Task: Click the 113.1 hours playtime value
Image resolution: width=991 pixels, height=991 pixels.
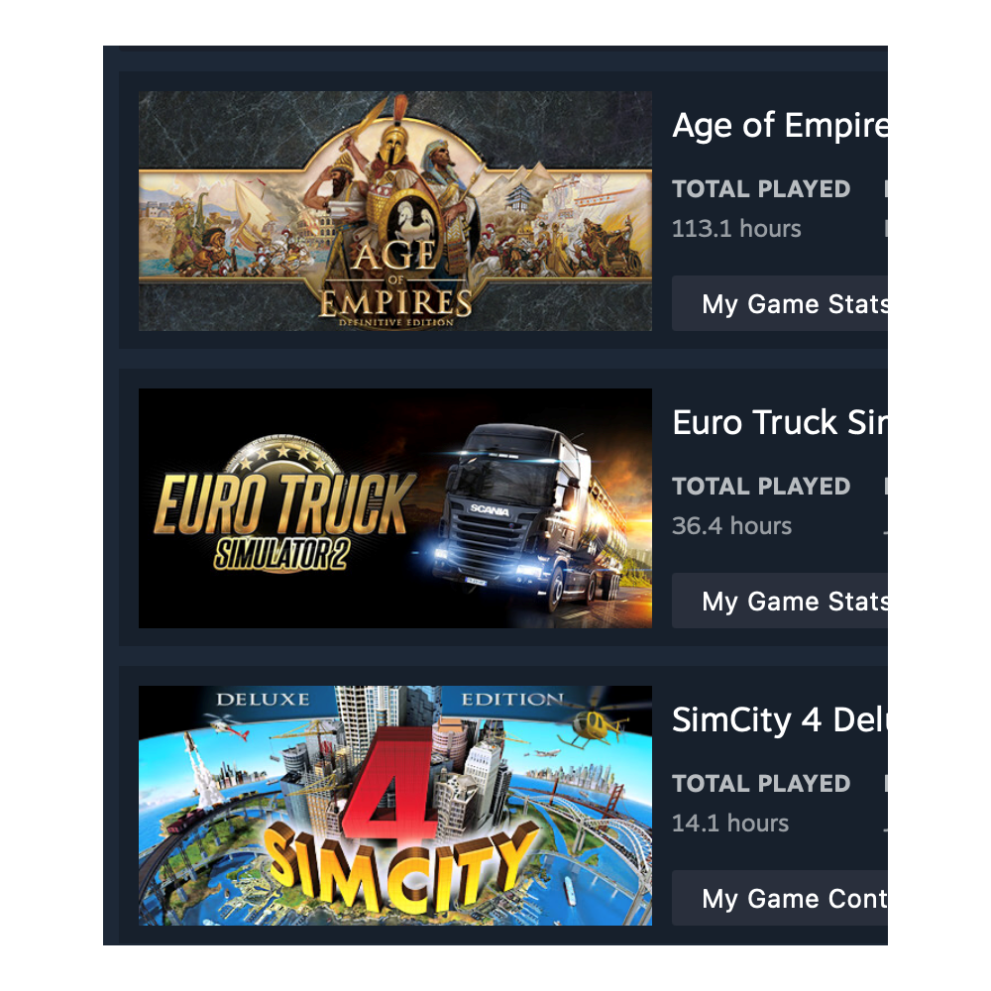Action: [736, 228]
